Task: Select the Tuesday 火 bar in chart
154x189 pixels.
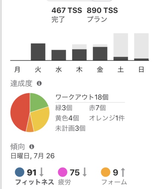Action: tap(38, 52)
